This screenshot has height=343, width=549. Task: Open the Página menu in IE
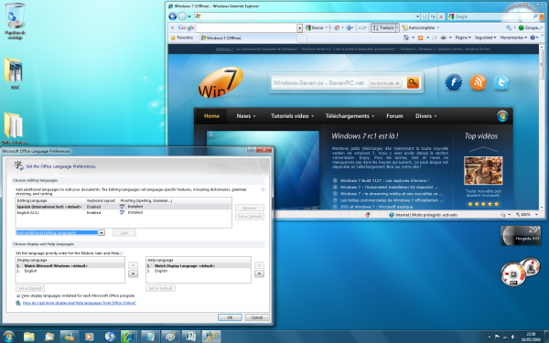463,38
